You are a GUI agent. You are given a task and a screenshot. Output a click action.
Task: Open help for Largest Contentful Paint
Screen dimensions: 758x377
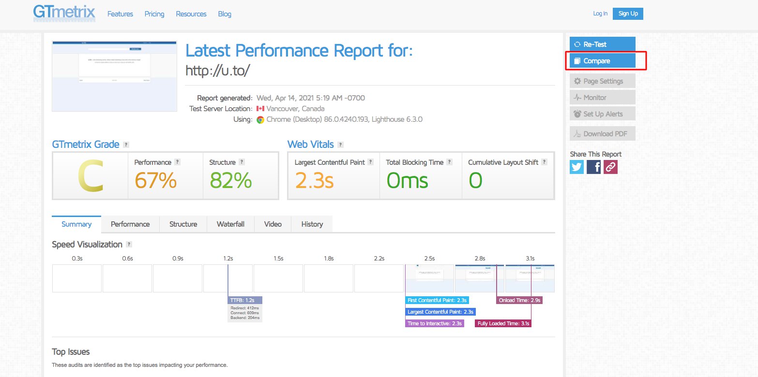(371, 162)
